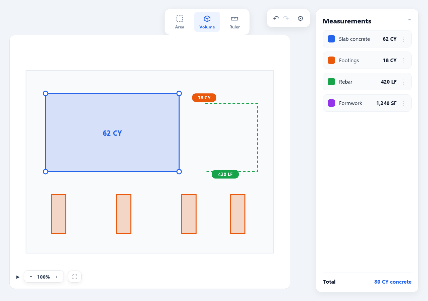Viewport: 428px width, 301px height.
Task: Select the rightmost orange footing rectangle
Action: 238,214
